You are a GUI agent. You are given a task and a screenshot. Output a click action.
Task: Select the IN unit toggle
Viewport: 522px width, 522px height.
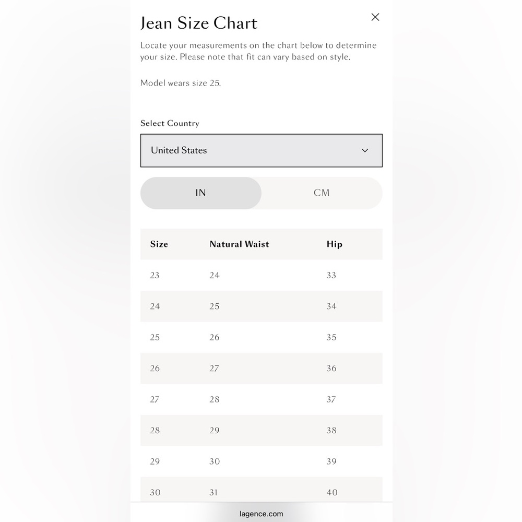201,193
